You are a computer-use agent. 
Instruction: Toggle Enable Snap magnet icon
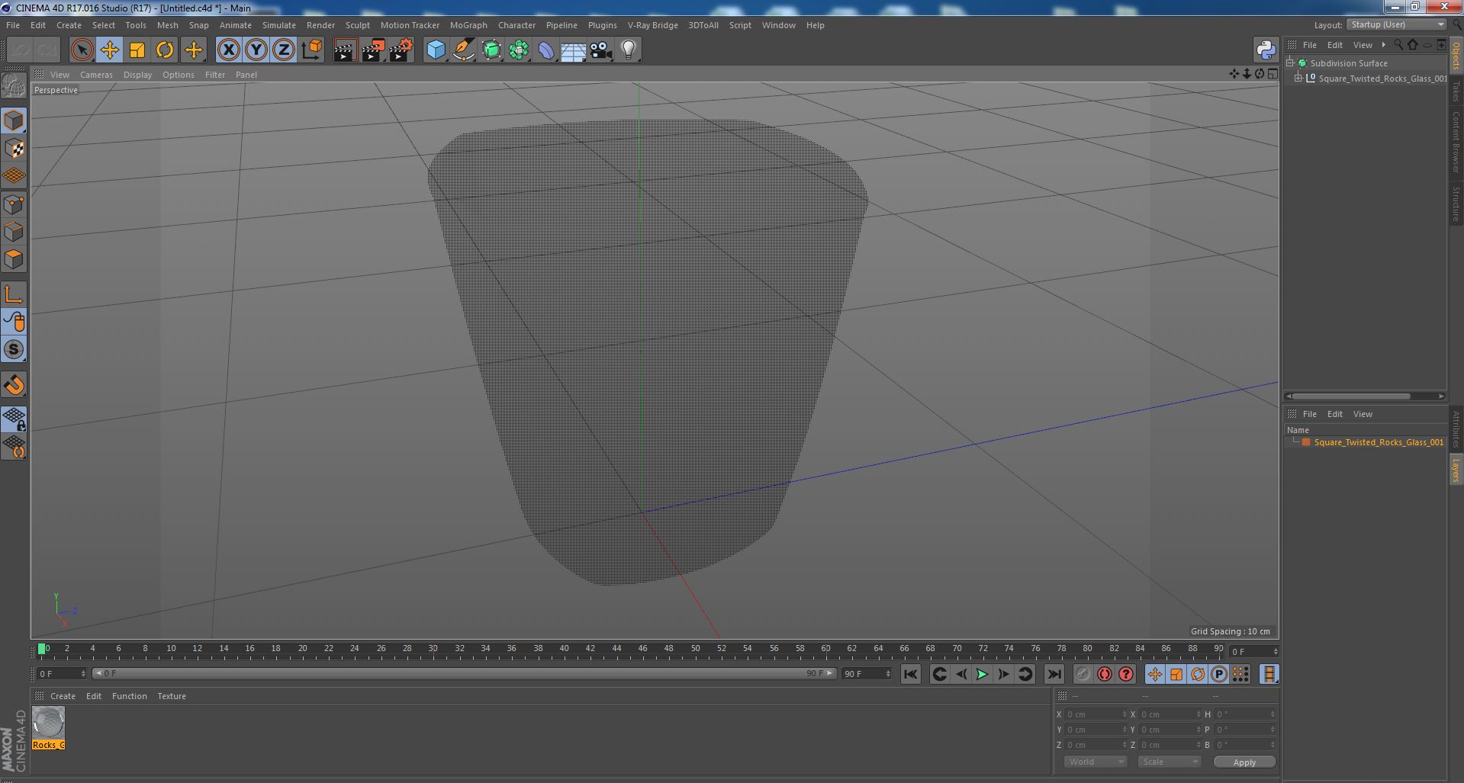(14, 385)
